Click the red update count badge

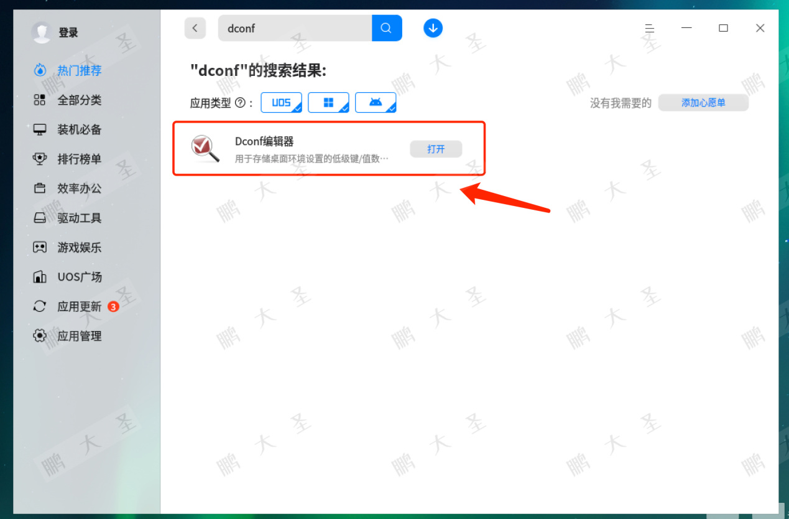[x=113, y=306]
